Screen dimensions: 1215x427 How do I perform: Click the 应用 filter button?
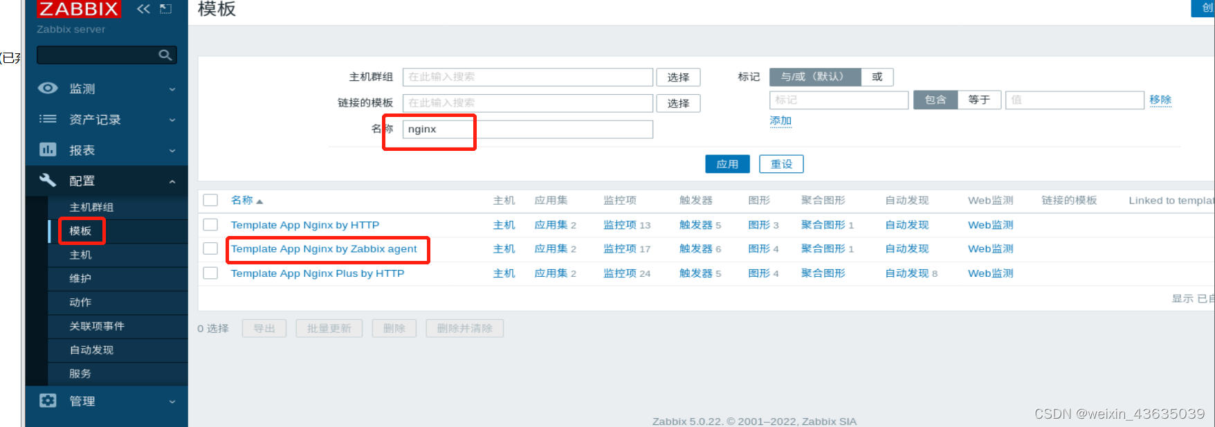click(727, 164)
